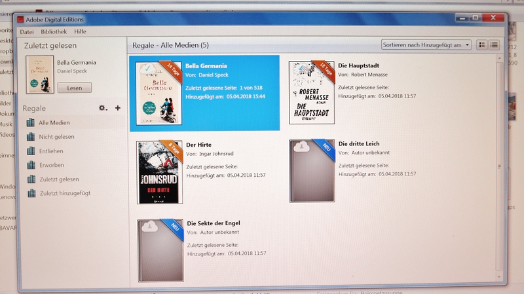This screenshot has width=524, height=294.
Task: Add a new shelf with plus icon
Action: click(x=118, y=108)
